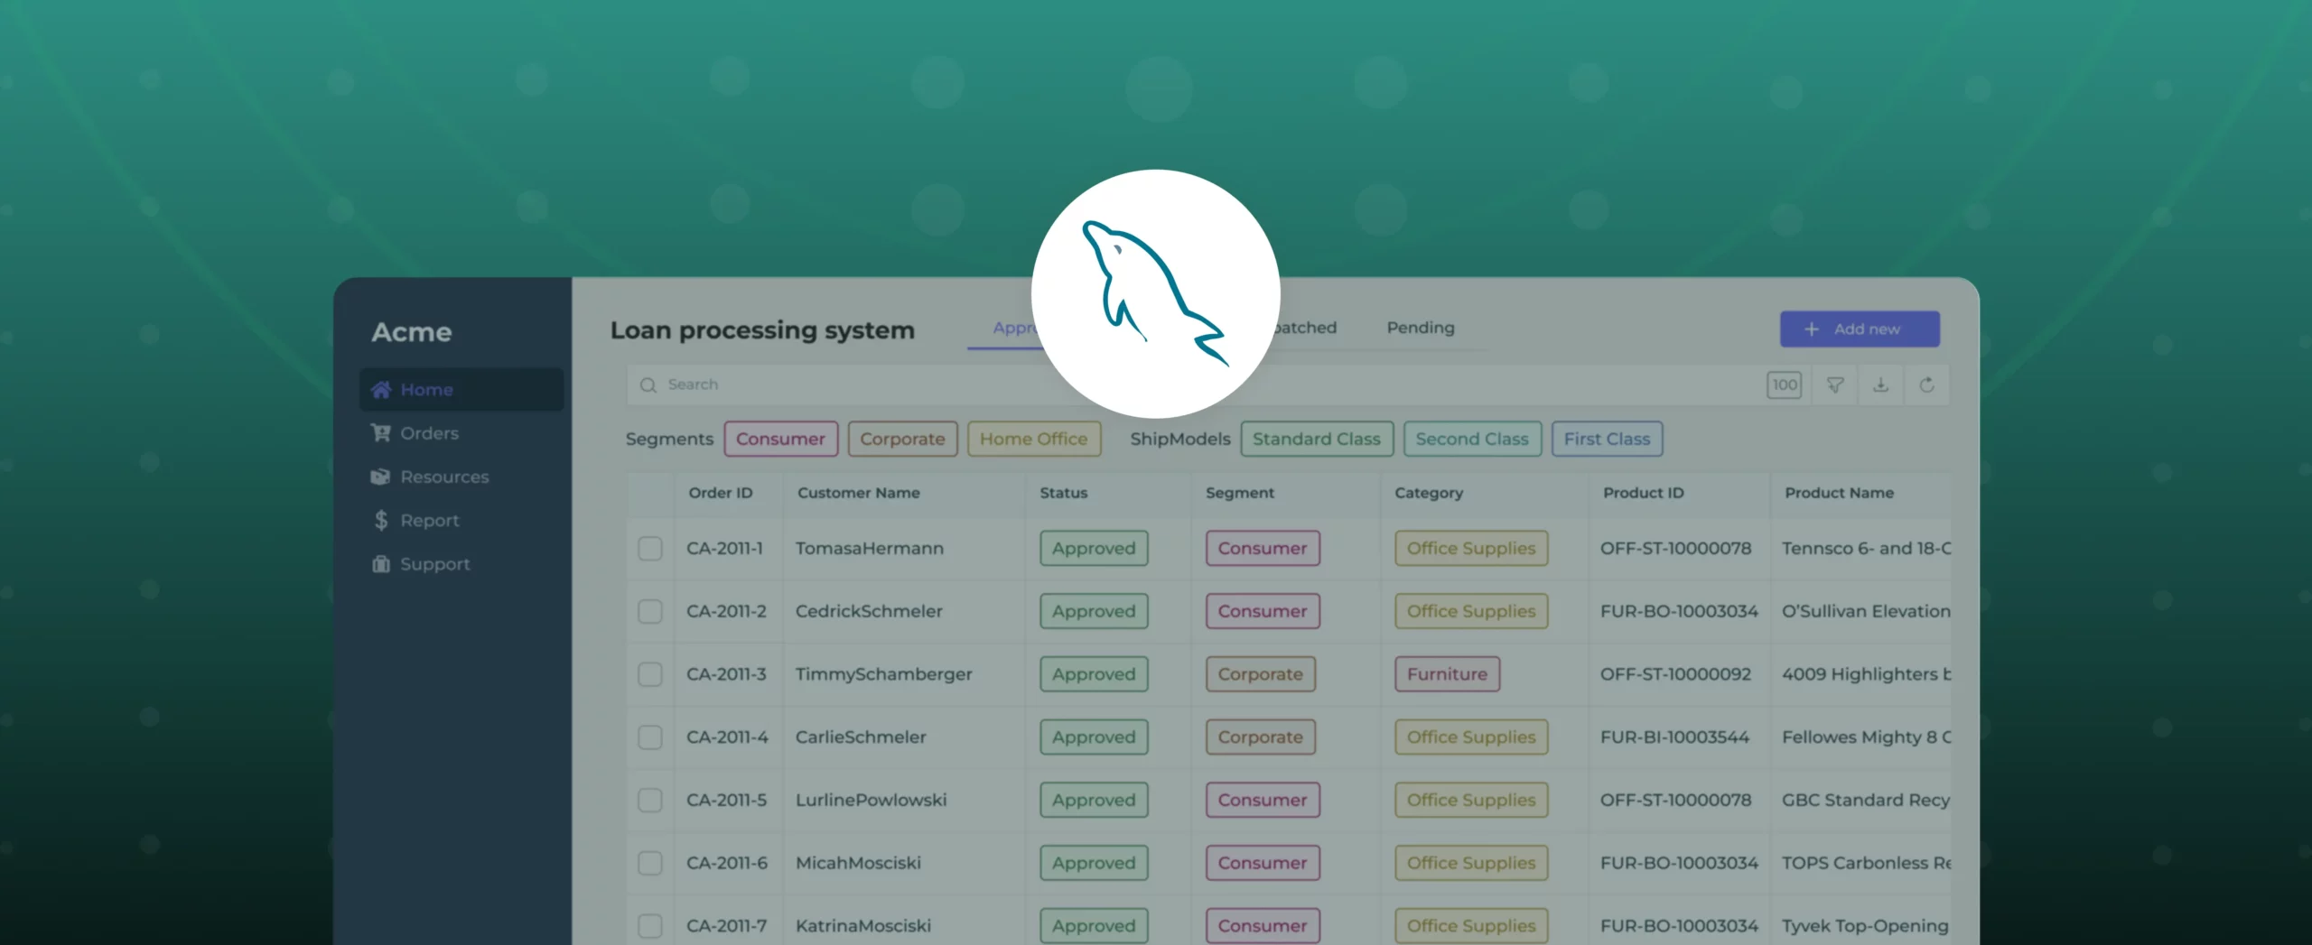Click the Add new button
Screen dimensions: 2312x945
point(1860,329)
